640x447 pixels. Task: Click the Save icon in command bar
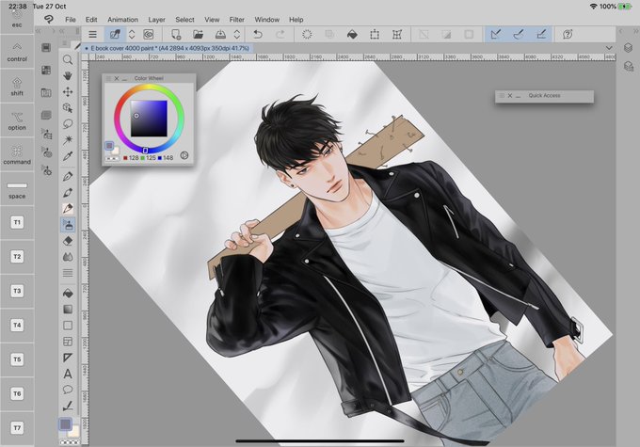pyautogui.click(x=220, y=34)
